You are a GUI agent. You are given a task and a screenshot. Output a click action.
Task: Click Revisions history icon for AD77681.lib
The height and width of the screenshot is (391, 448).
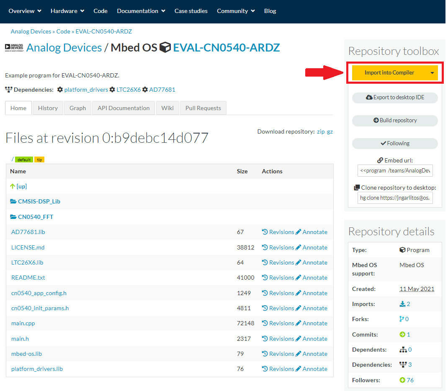(265, 232)
